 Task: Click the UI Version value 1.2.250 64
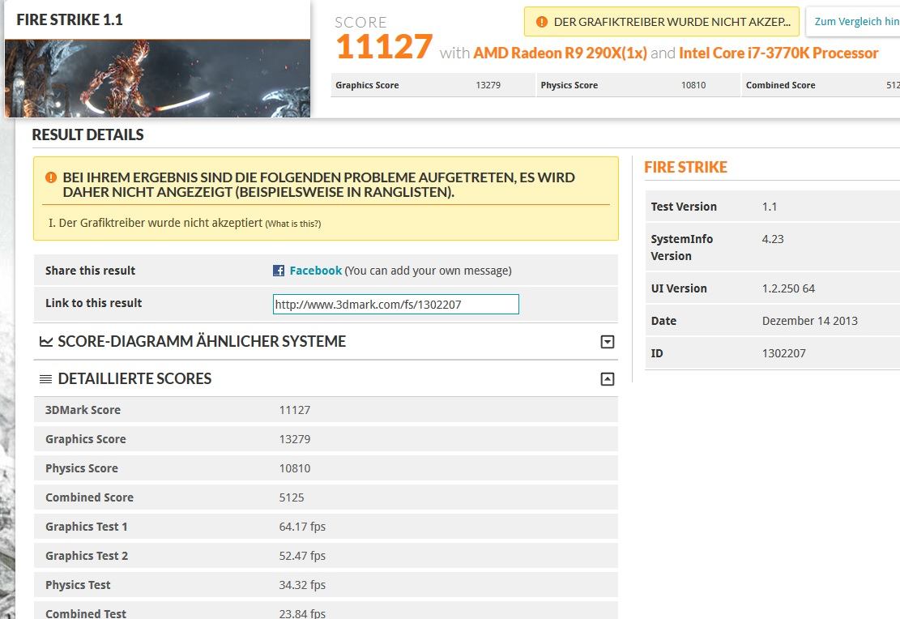click(x=788, y=288)
